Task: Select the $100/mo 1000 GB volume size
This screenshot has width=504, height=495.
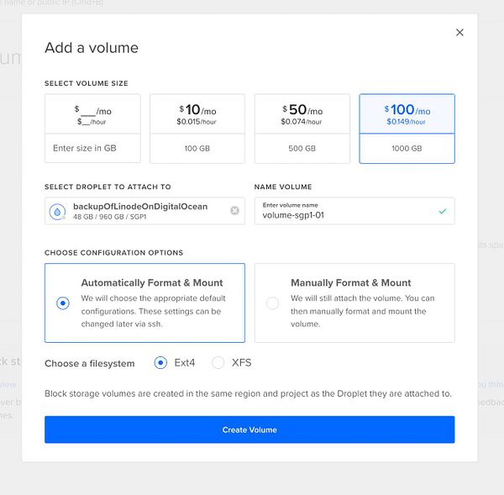Action: (407, 129)
